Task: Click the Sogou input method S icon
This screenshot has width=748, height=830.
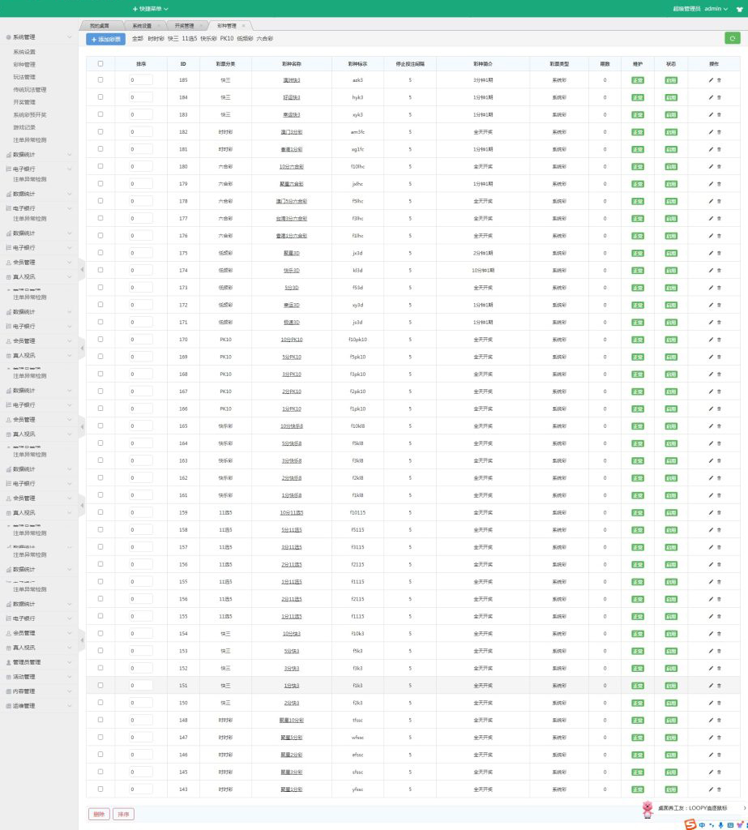Action: (690, 824)
